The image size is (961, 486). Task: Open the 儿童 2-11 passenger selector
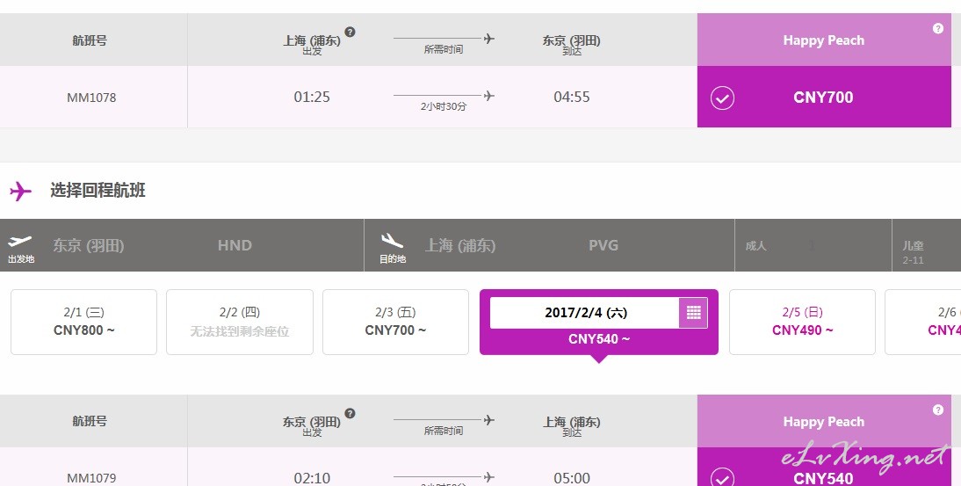coord(927,245)
